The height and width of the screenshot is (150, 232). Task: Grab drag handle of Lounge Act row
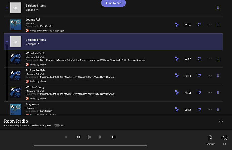point(218,25)
